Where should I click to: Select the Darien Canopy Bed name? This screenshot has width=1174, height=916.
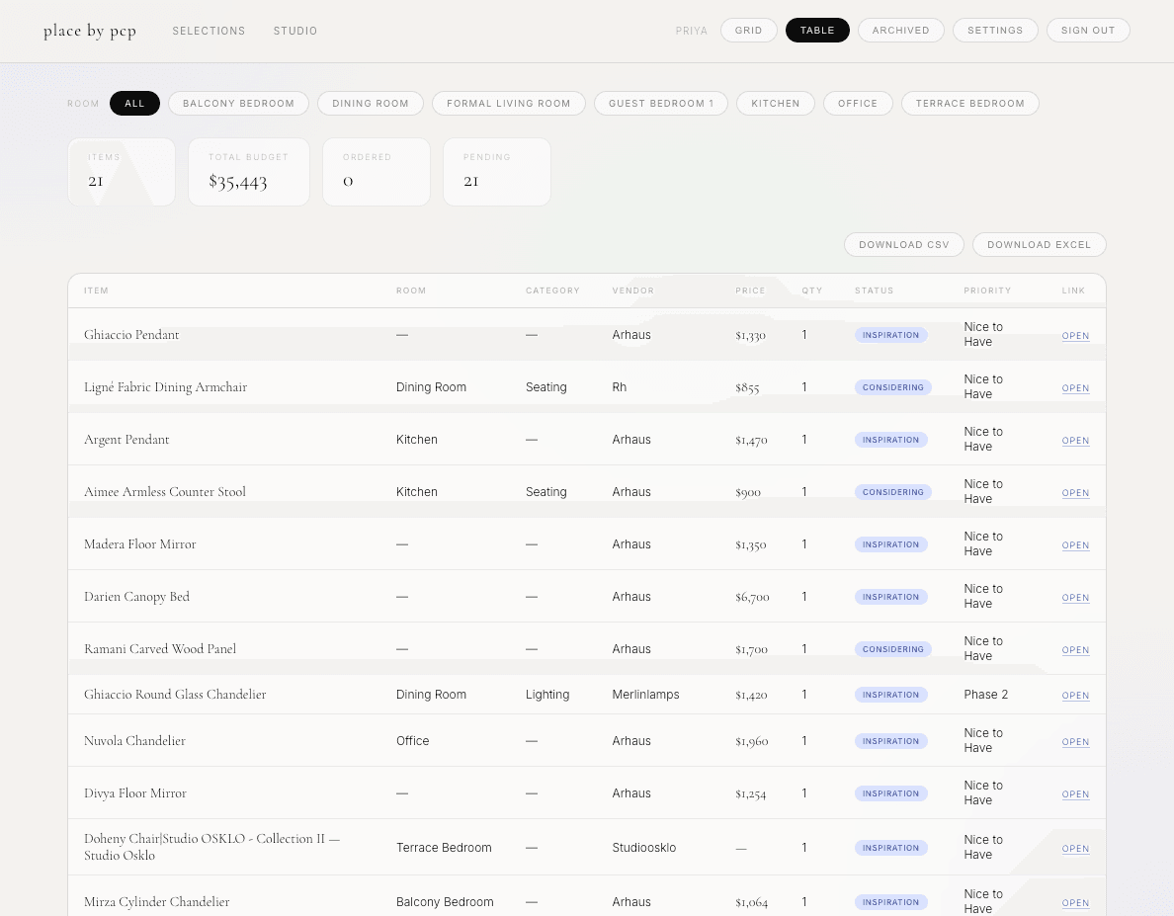(137, 597)
